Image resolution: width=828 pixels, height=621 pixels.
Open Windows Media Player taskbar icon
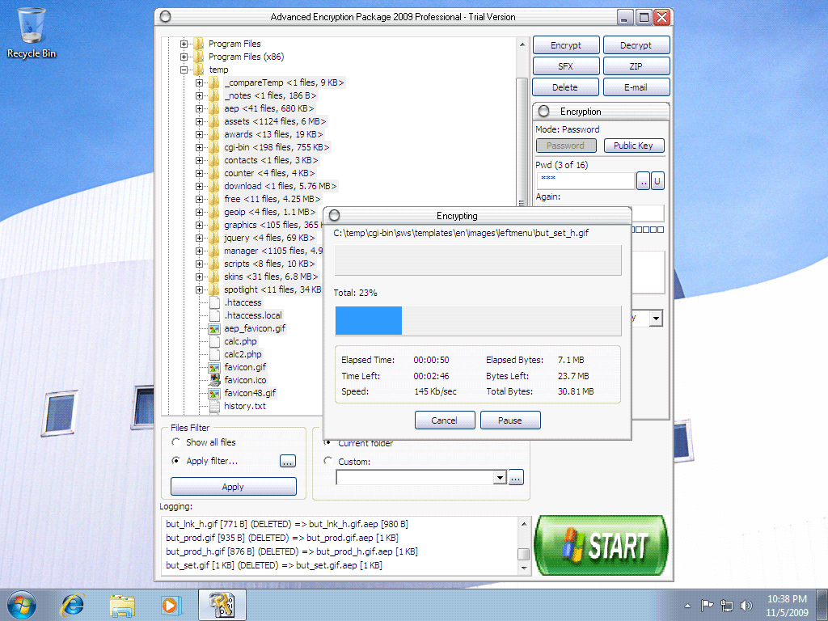click(x=171, y=605)
